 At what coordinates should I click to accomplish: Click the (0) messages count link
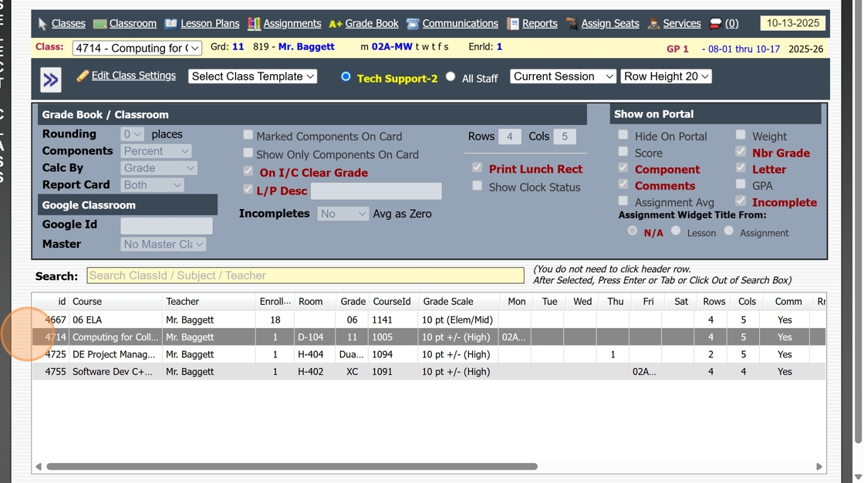pos(732,23)
